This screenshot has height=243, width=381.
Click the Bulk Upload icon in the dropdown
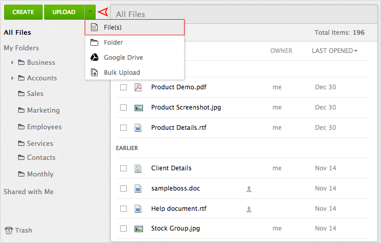click(x=95, y=73)
